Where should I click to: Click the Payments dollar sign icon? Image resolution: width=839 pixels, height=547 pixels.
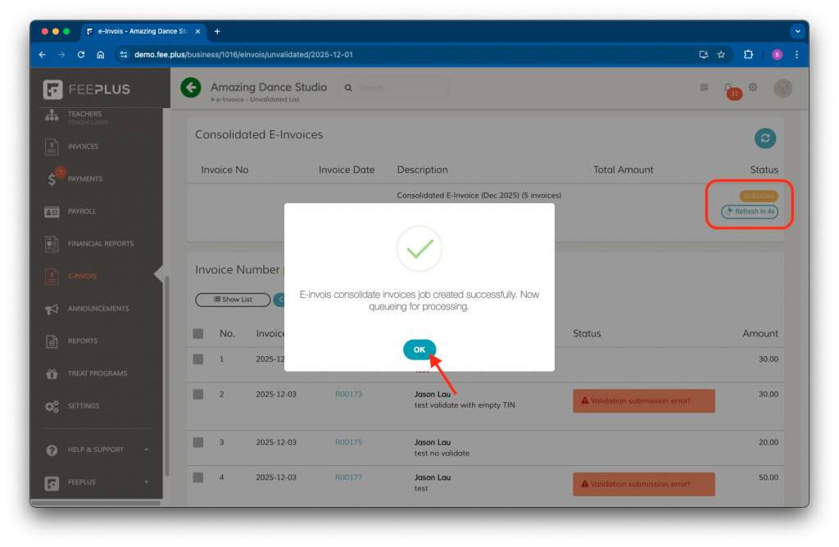[x=52, y=179]
